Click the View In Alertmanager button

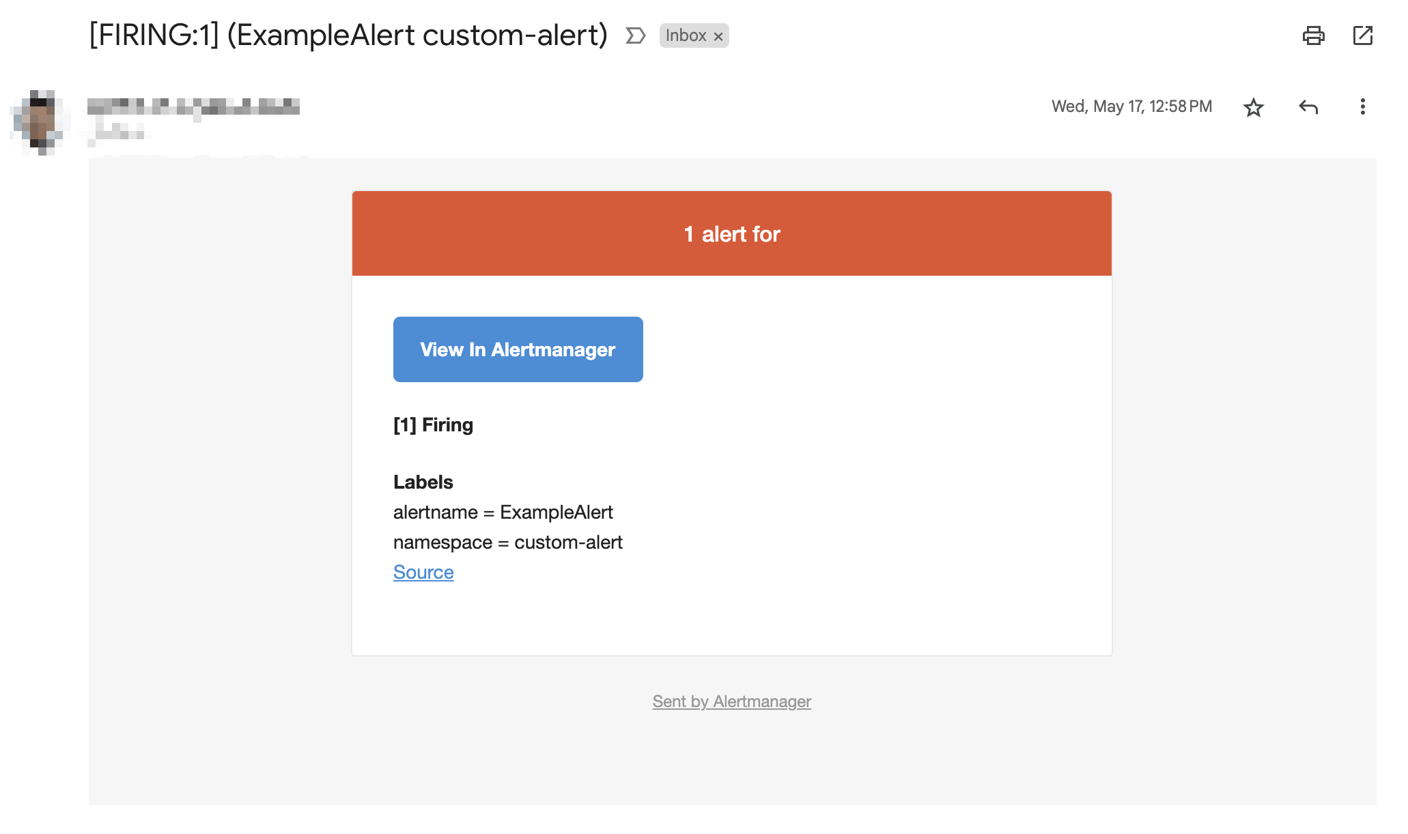click(x=518, y=349)
